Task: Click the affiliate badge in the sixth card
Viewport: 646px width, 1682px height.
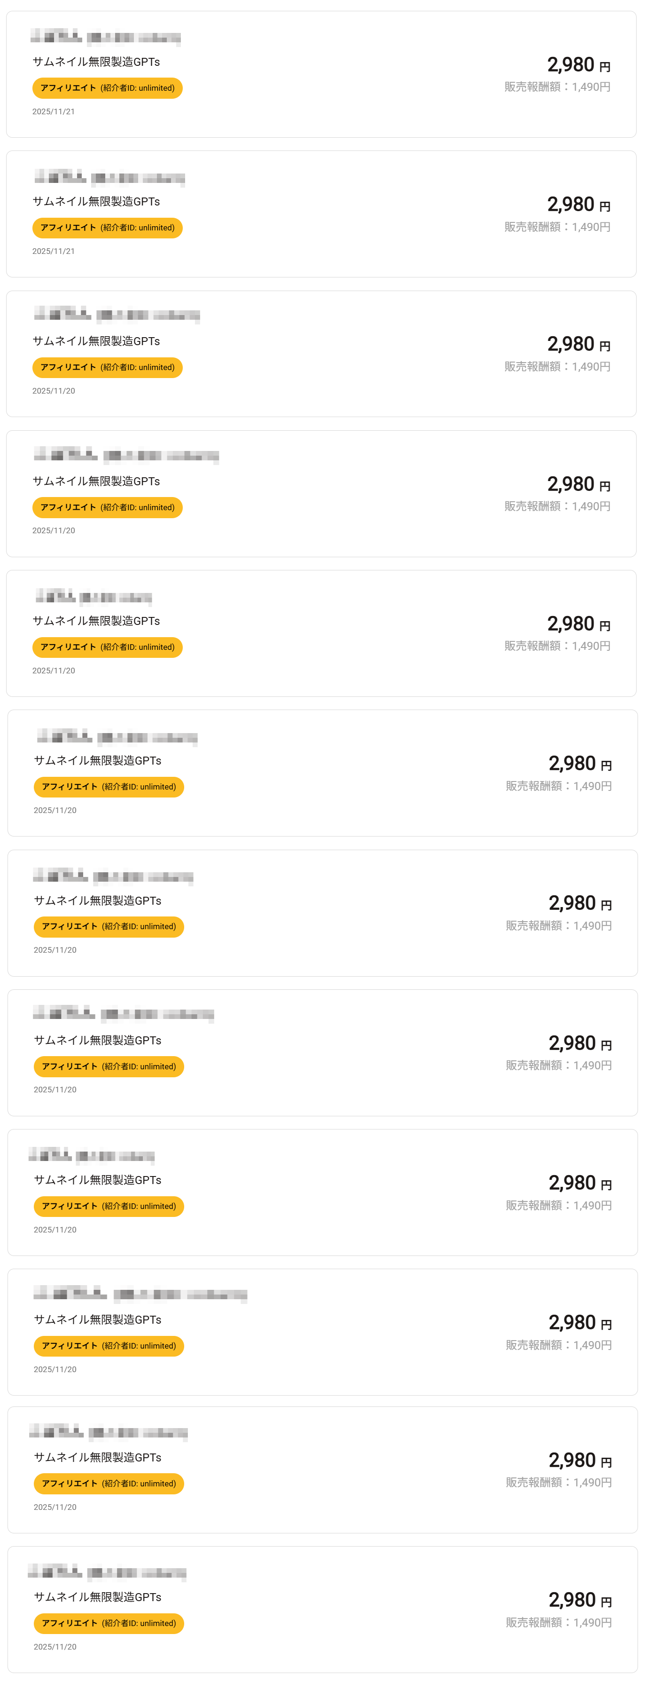Action: [109, 787]
